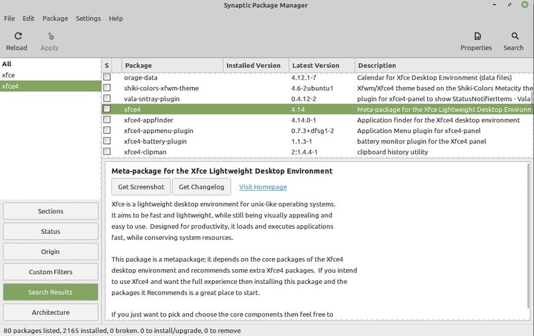Switch to the Sections filter
Image resolution: width=534 pixels, height=336 pixels.
click(50, 211)
